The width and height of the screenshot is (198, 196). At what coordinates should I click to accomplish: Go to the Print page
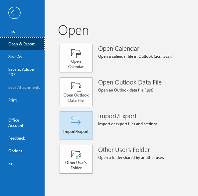[x=12, y=100]
